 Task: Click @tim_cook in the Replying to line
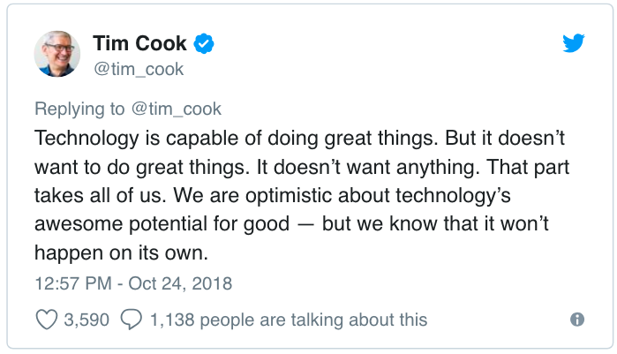[177, 109]
